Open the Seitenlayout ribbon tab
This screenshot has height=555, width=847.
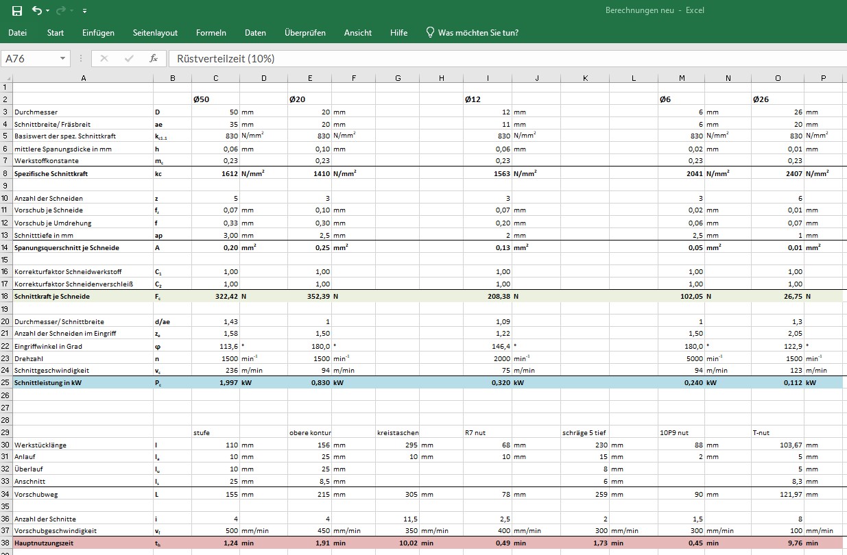[155, 32]
